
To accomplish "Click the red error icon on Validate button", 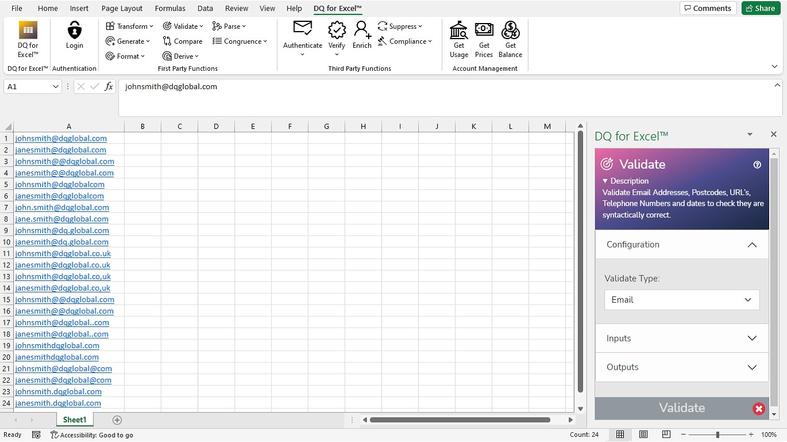I will click(x=759, y=409).
